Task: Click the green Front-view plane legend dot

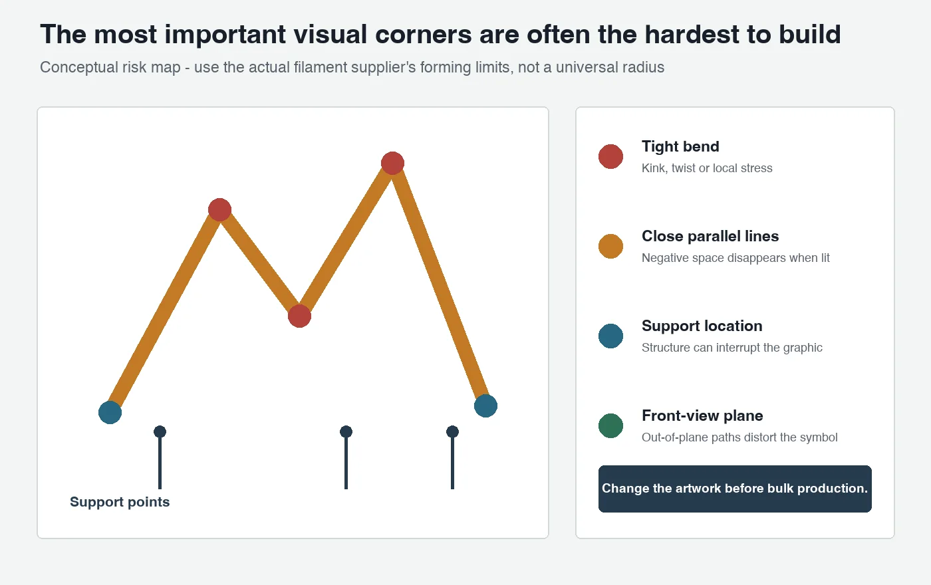Action: 610,425
